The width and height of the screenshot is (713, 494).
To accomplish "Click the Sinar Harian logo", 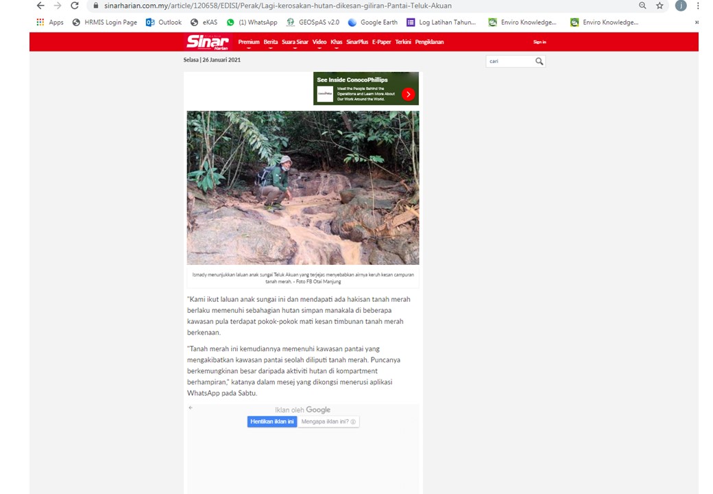I will (207, 42).
